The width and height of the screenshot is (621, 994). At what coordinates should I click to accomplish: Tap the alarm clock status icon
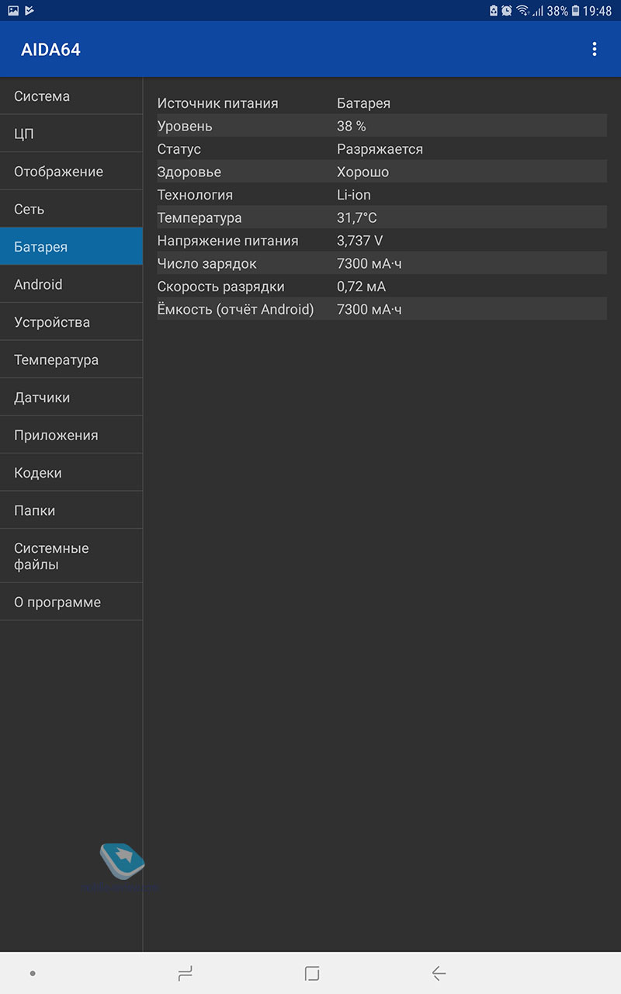click(x=507, y=11)
